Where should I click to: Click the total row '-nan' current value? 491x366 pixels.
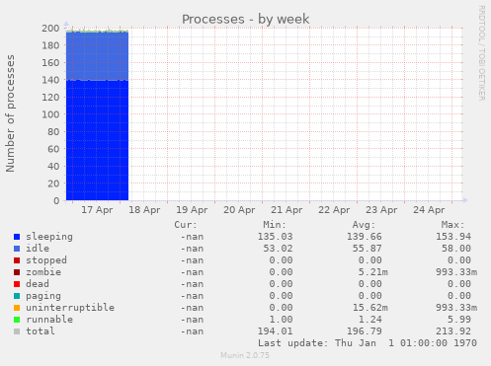click(192, 331)
